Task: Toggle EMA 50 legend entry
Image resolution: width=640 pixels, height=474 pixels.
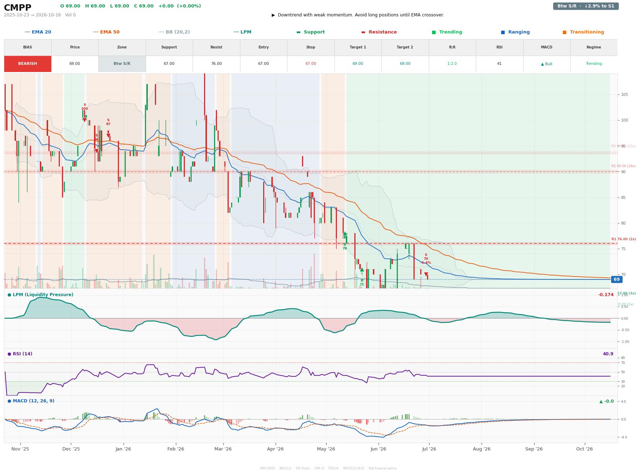Action: (106, 32)
